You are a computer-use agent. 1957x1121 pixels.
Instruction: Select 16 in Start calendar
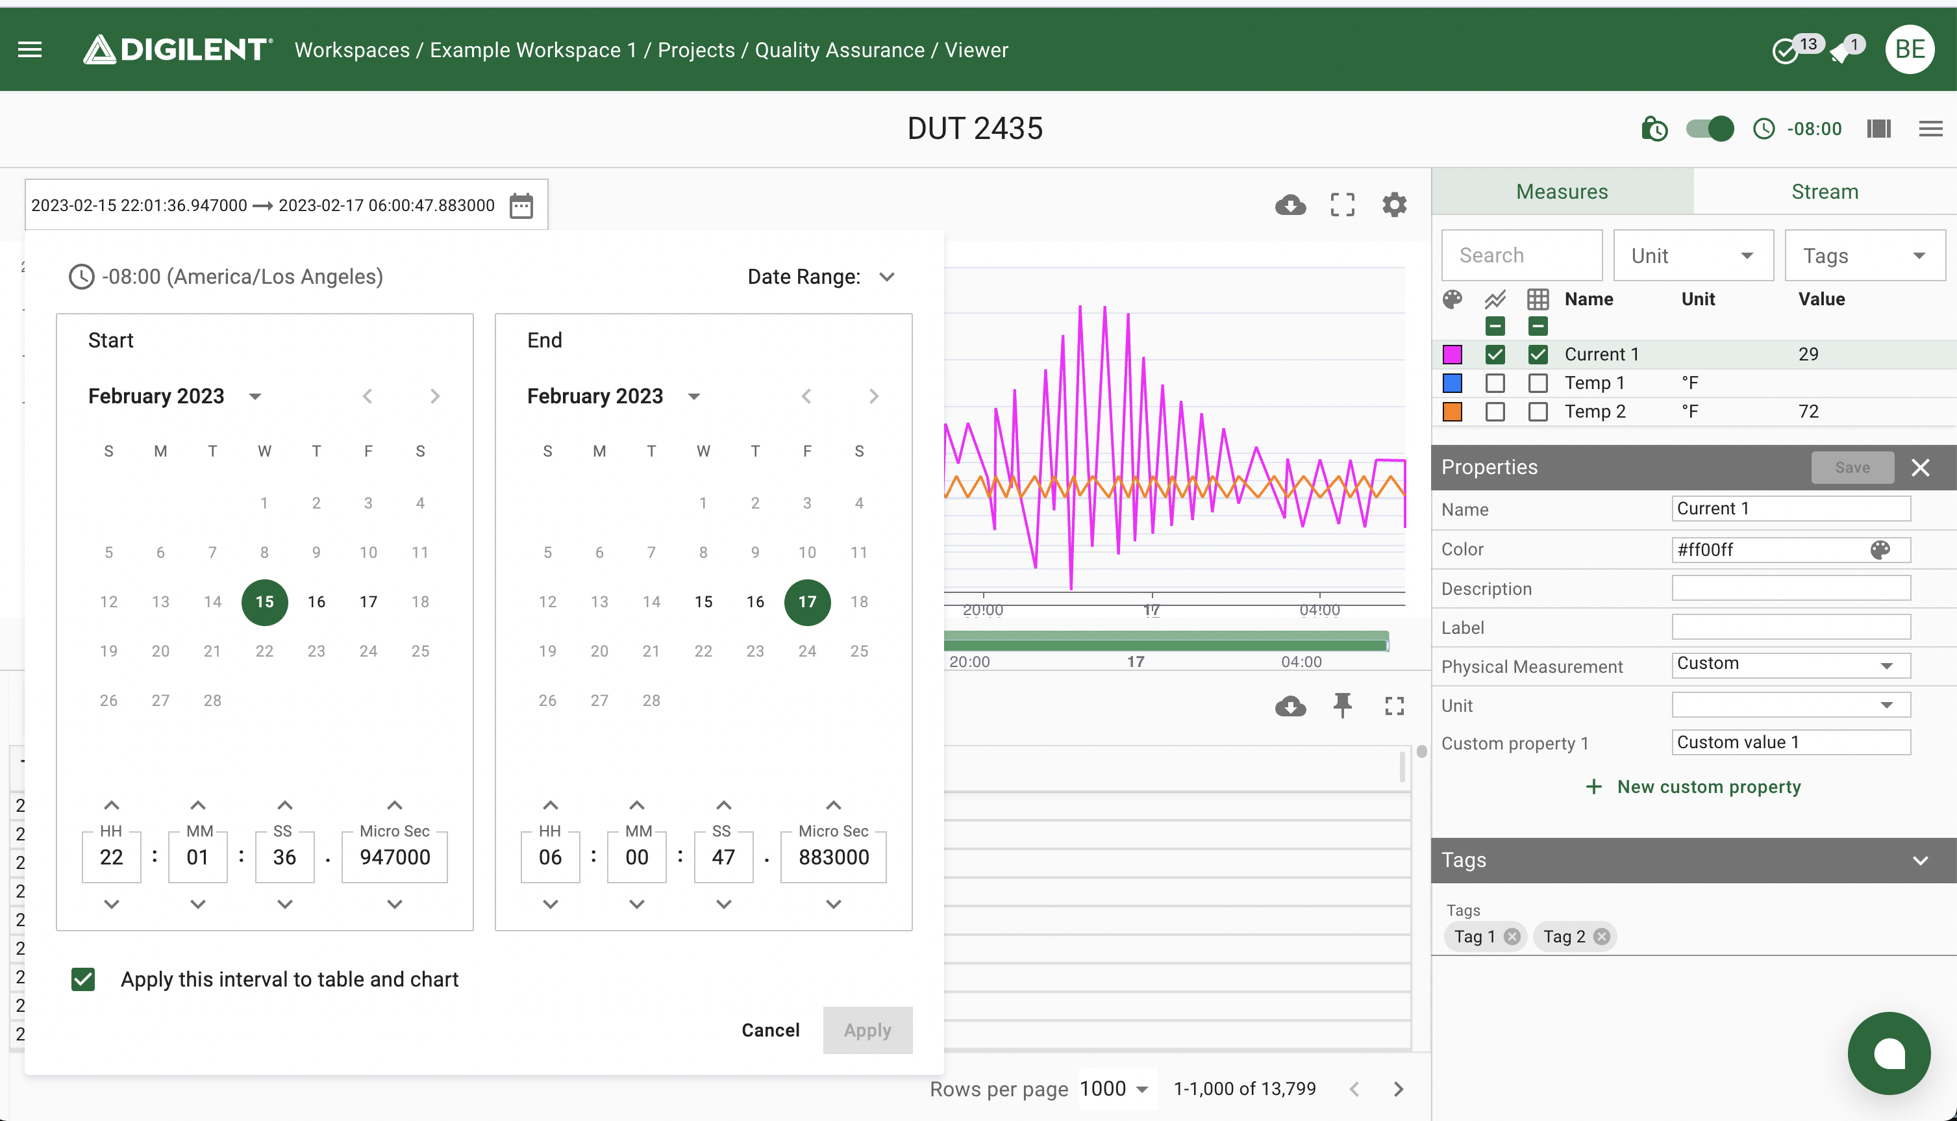316,602
